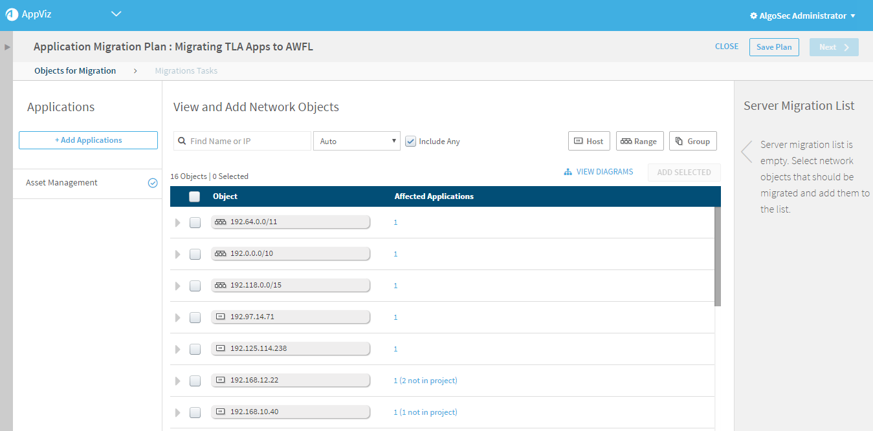Collapse the Server Migration List panel arrow
Viewport: 873px width, 431px height.
[x=747, y=151]
